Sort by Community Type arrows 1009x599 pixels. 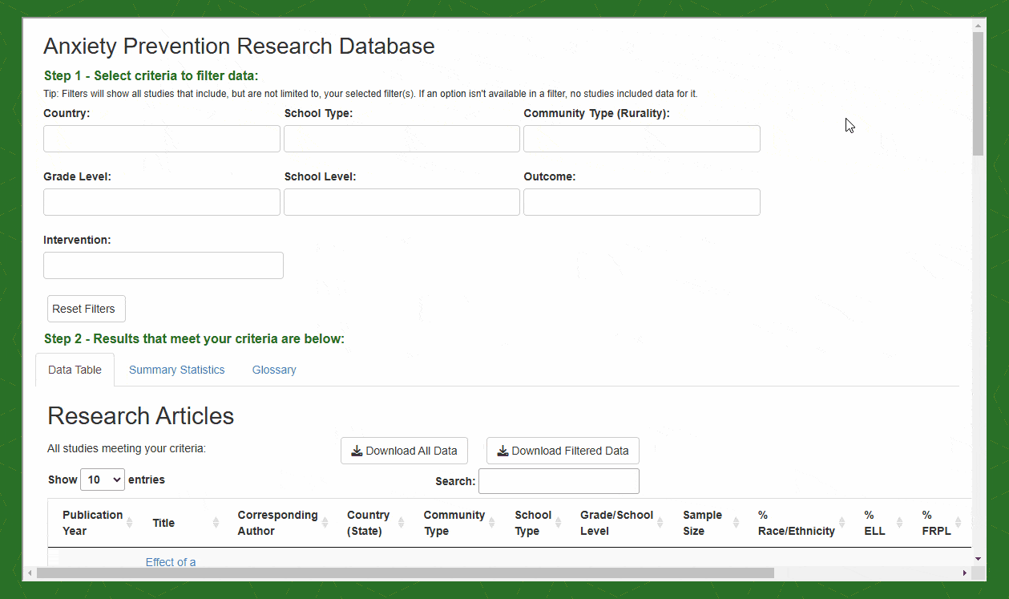coord(493,523)
